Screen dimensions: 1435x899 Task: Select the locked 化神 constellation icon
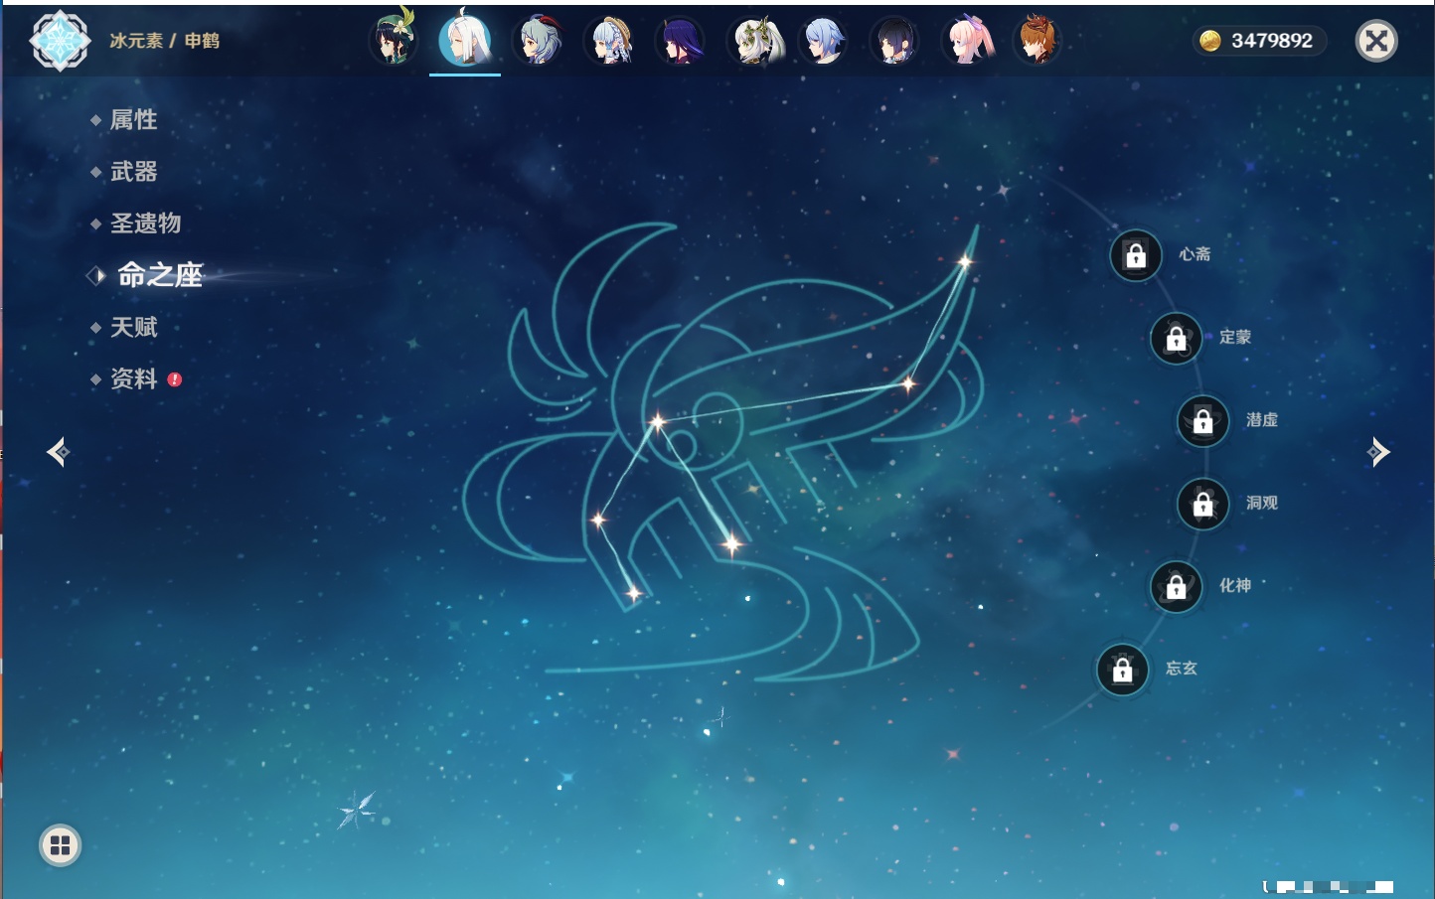pos(1176,587)
